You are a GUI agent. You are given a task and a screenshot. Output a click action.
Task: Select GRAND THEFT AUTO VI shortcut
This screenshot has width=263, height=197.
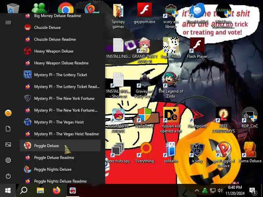pos(145,51)
